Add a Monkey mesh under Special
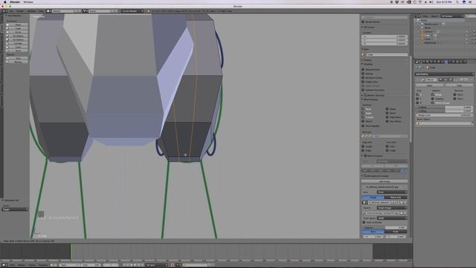This screenshot has width=476, height=268. tap(18, 62)
